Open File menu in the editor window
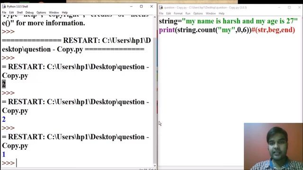Screen dimensions: 303x170 (x=161, y=14)
